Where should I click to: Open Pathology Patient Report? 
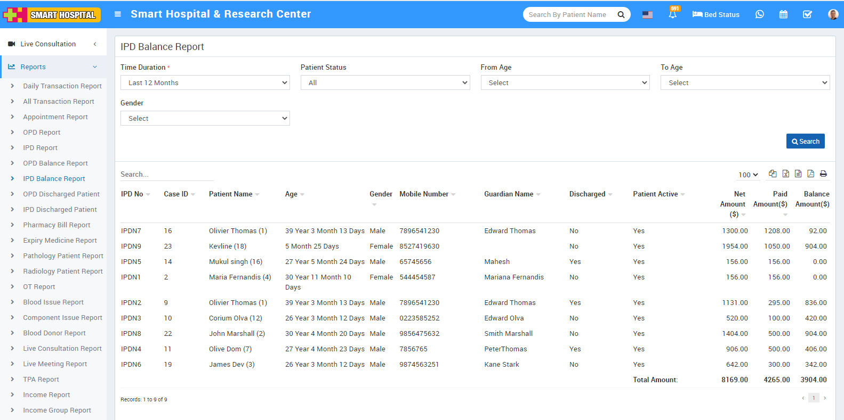pos(63,256)
